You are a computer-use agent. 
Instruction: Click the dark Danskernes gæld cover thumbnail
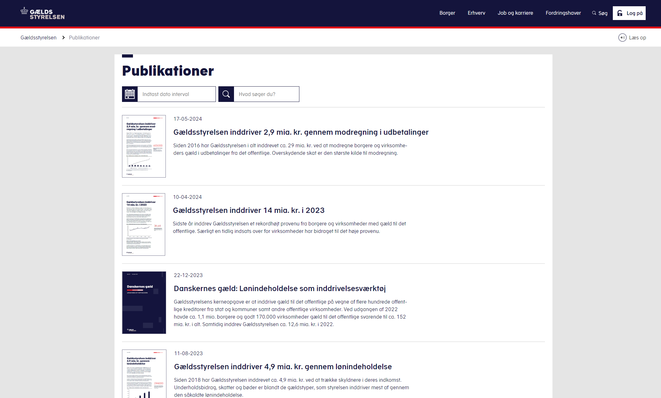(x=144, y=303)
